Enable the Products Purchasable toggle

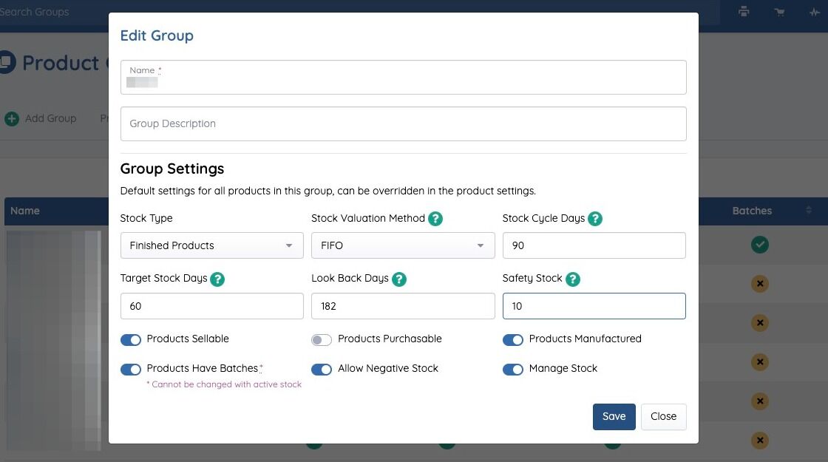(322, 339)
